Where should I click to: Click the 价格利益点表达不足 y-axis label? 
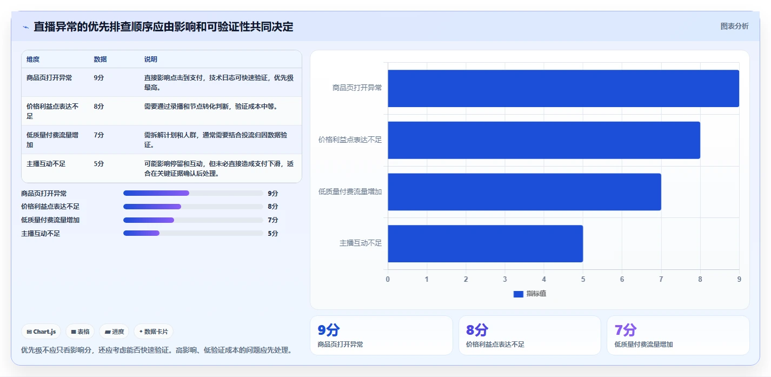pos(350,140)
